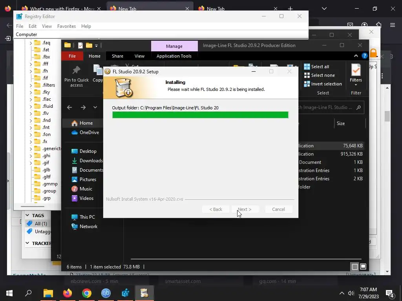Open Edit menu in Registry Editor
This screenshot has width=402, height=301.
32,26
